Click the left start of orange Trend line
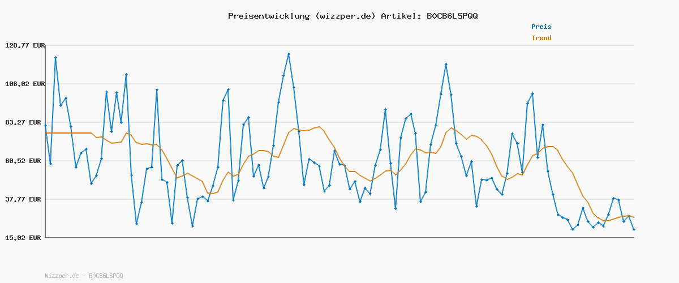Viewport: 679px width, 283px height. pyautogui.click(x=46, y=133)
